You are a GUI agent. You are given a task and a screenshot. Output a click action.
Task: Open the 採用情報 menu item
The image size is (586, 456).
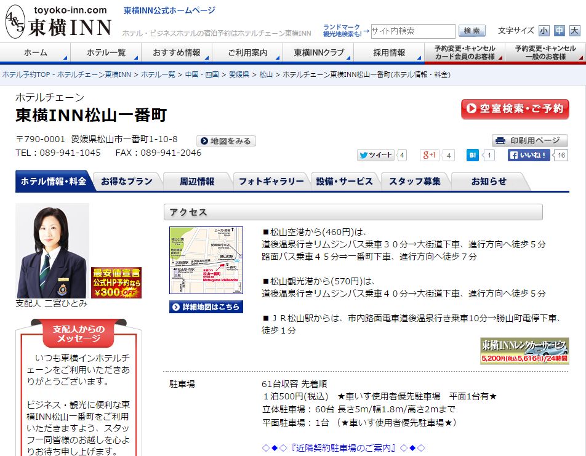389,53
